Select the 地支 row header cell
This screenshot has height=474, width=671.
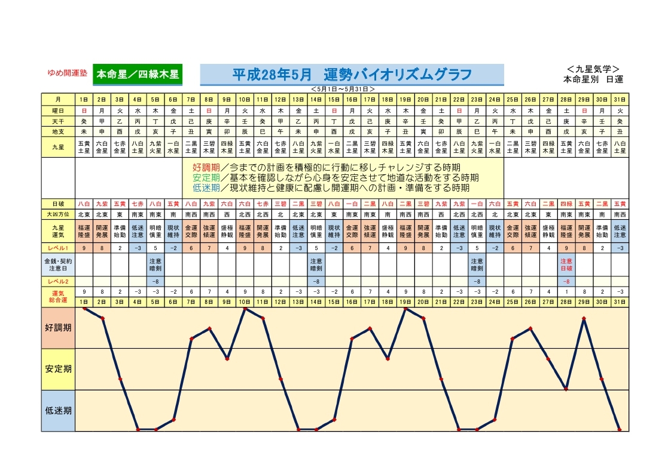58,131
